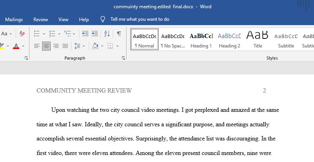This screenshot has width=314, height=162.
Task: Click the Tell me what you want to do box
Action: coord(140,19)
